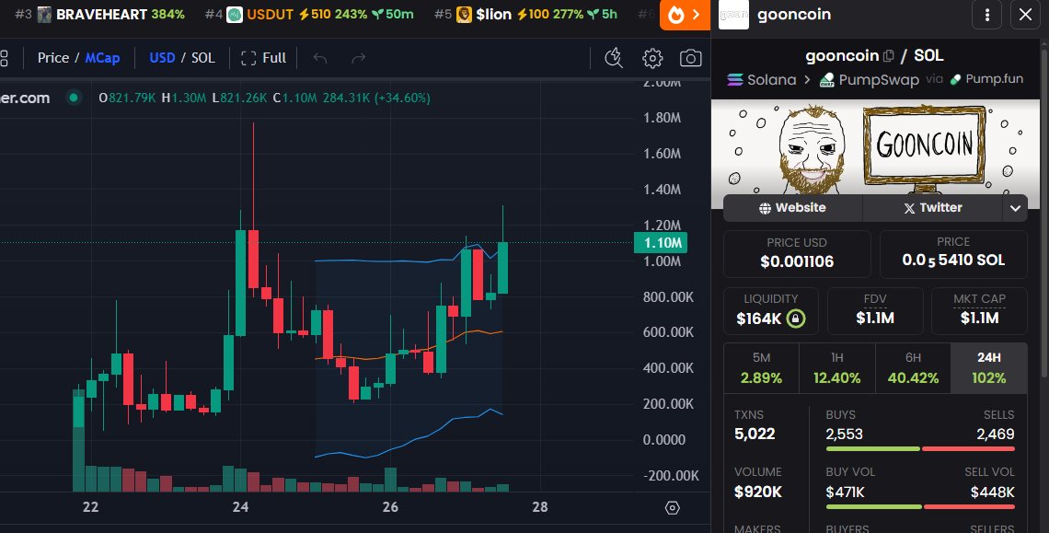Click the $lion token avatar

tap(464, 14)
